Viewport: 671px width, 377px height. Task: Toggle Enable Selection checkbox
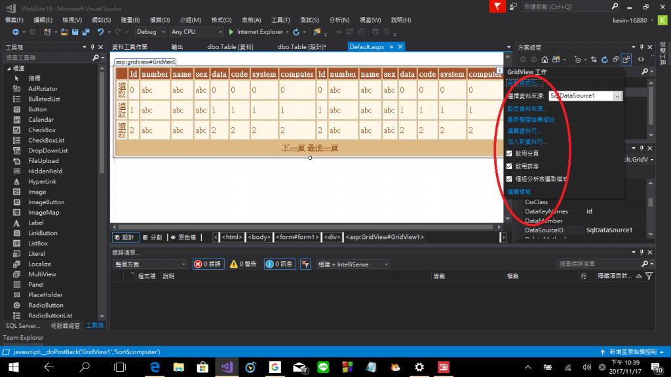click(509, 179)
